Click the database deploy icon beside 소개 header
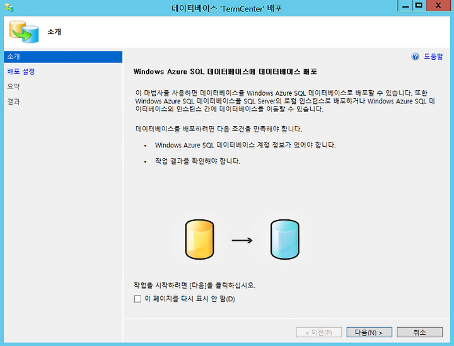 click(x=24, y=32)
